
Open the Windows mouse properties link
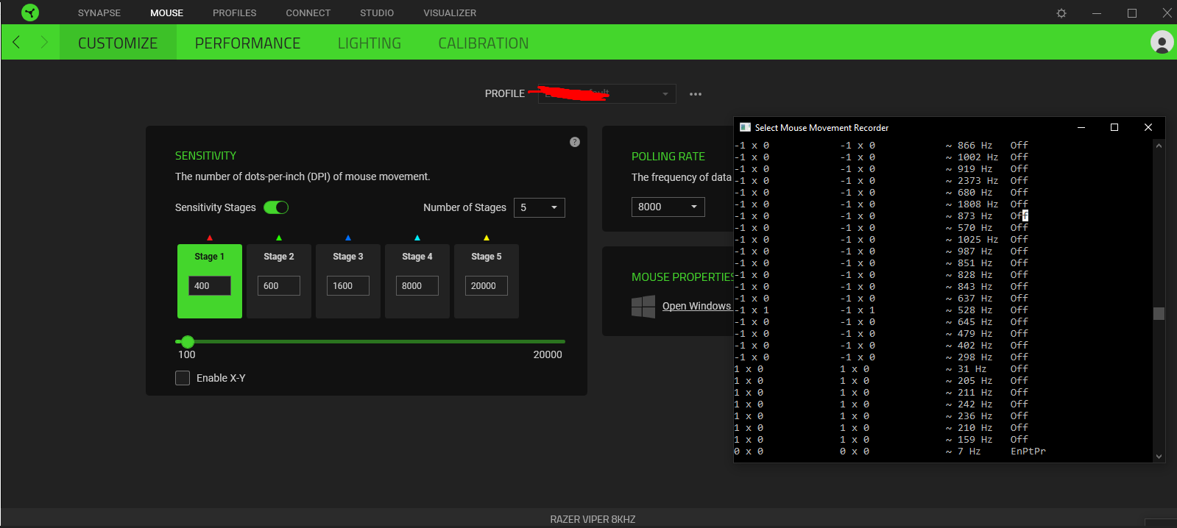tap(696, 306)
